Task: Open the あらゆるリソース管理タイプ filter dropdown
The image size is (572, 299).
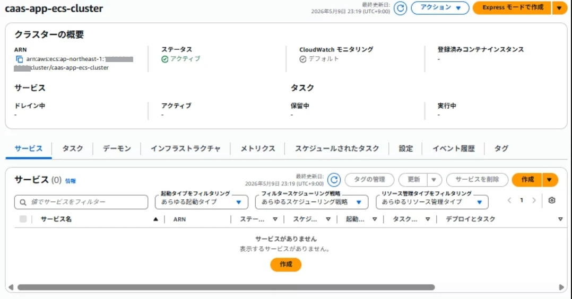Action: 432,202
